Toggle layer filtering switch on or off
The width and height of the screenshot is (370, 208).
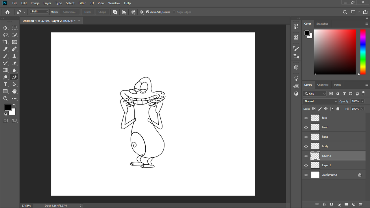click(364, 93)
